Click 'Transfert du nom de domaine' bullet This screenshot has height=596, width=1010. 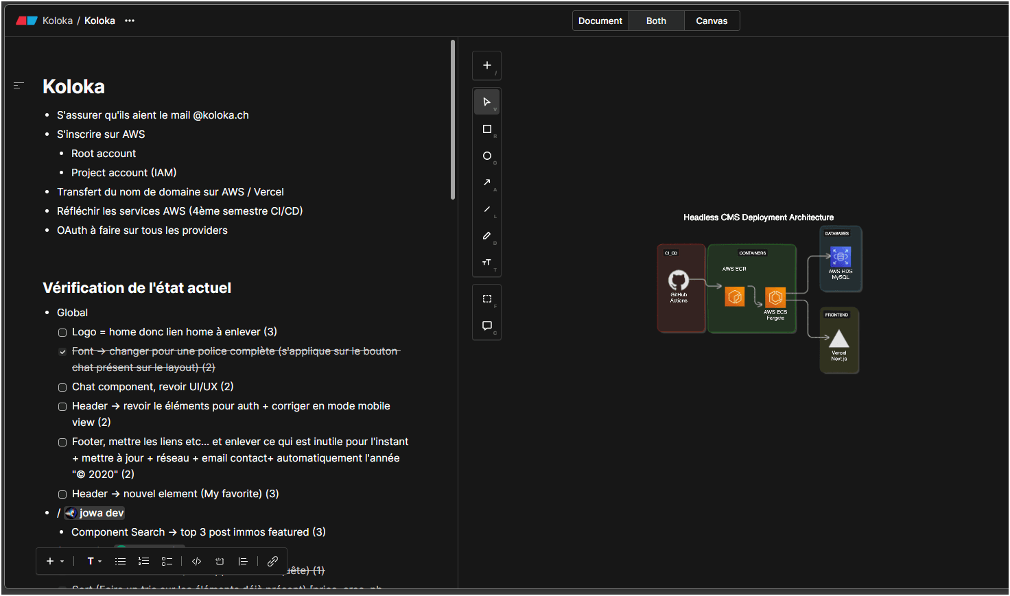coord(170,192)
